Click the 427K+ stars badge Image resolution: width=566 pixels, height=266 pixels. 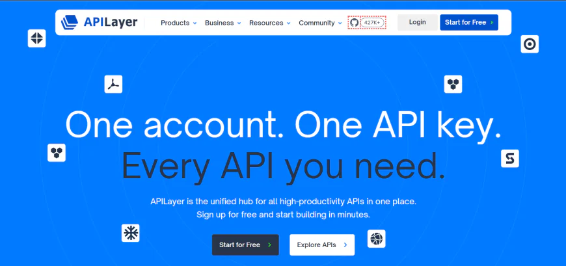371,22
